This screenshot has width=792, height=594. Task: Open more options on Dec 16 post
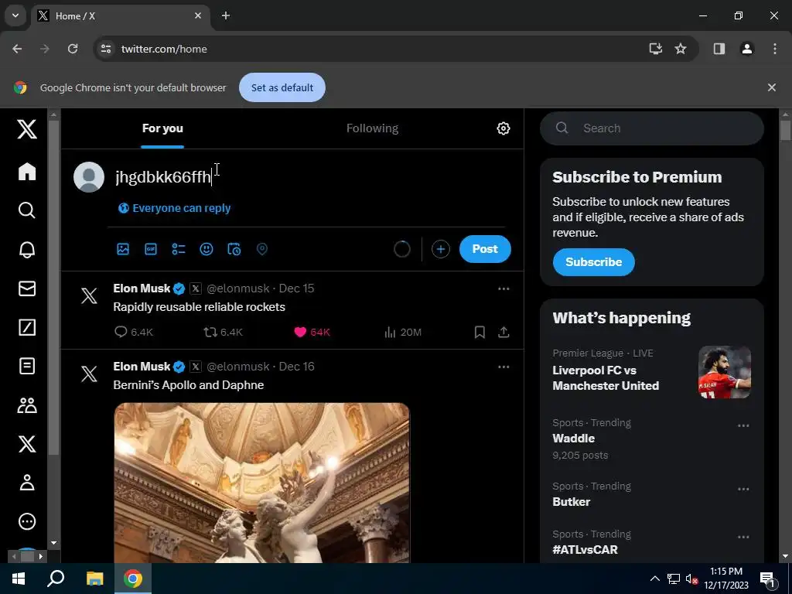coord(504,367)
